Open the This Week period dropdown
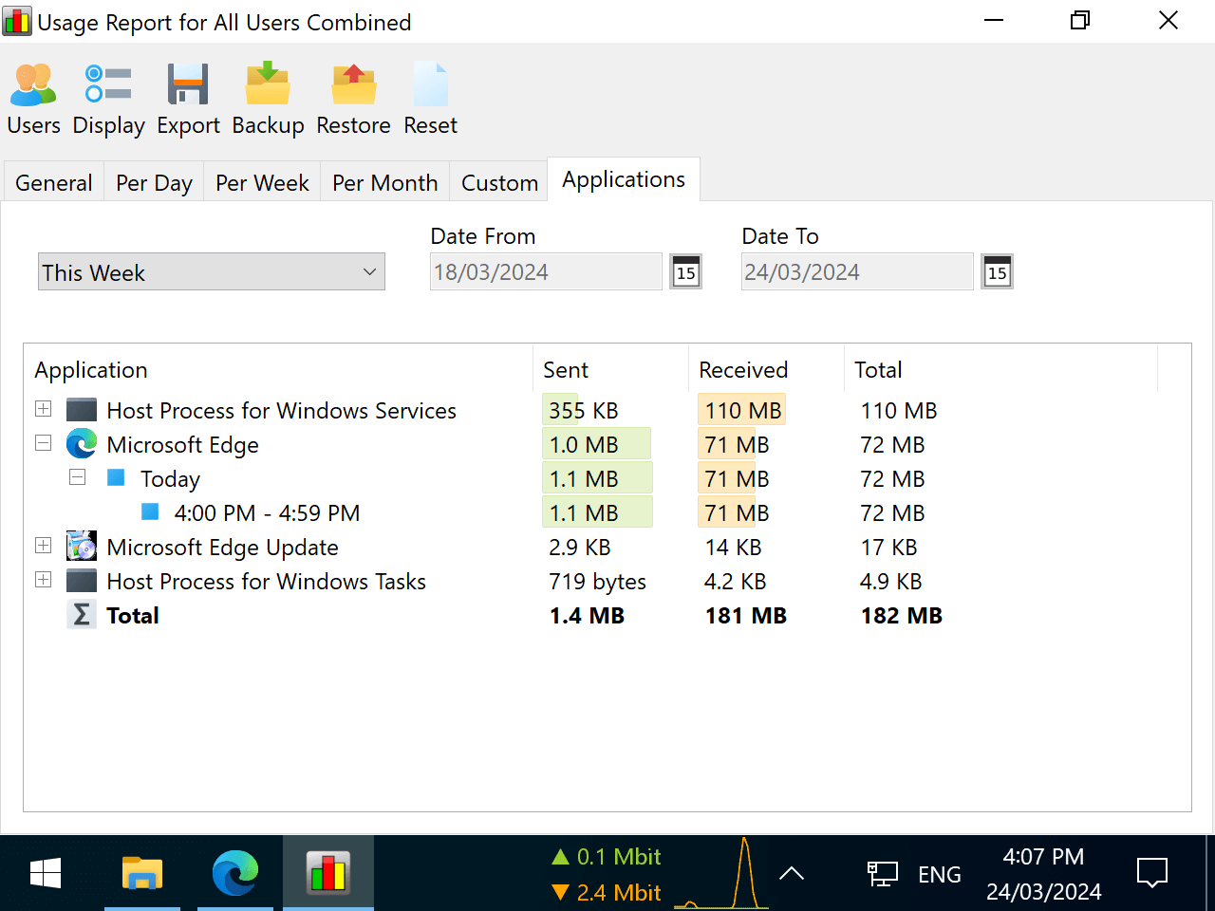This screenshot has width=1215, height=911. click(x=212, y=272)
